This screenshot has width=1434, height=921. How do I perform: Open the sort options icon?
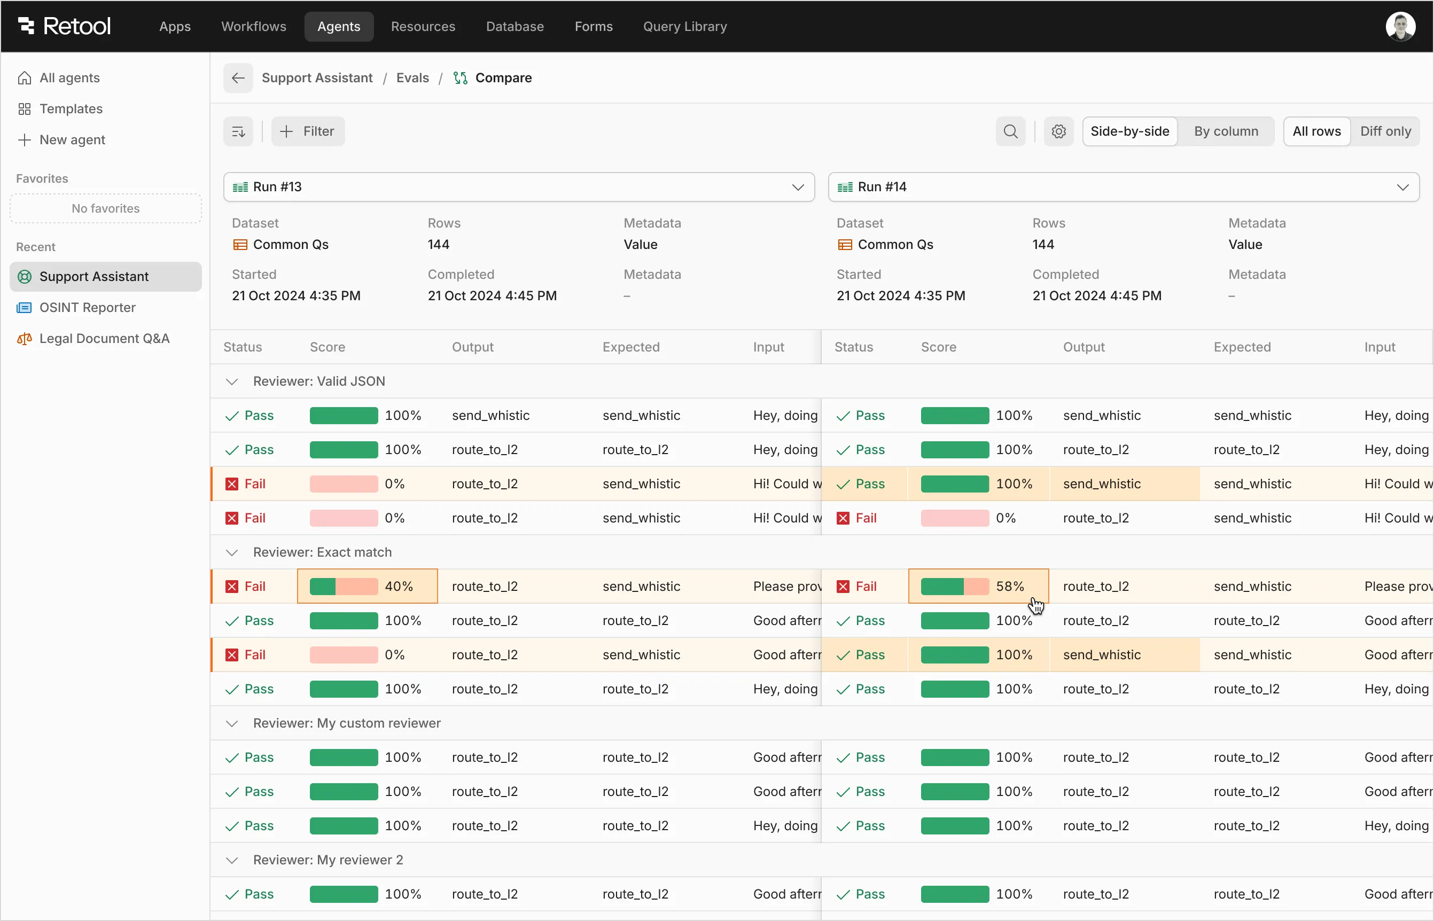click(237, 131)
